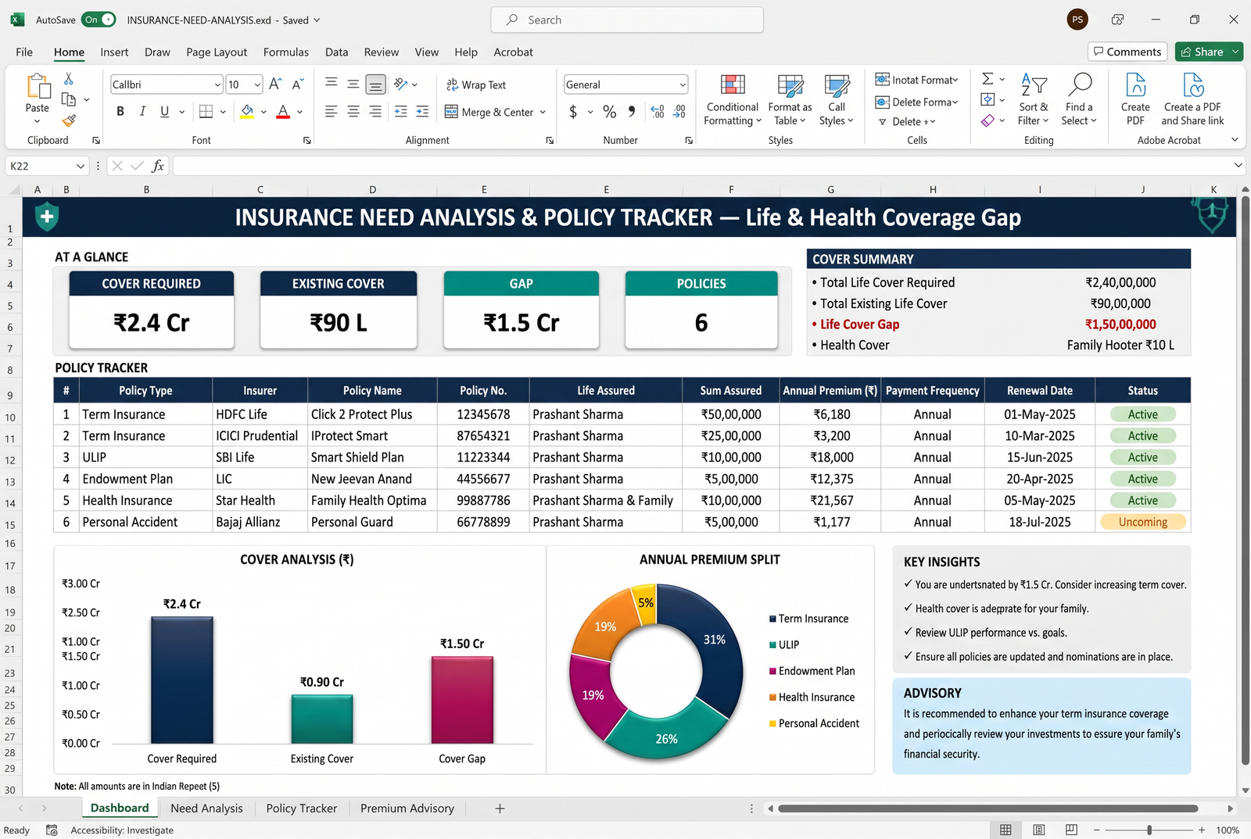1251x839 pixels.
Task: Toggle Middle Align vertical alignment
Action: click(353, 84)
